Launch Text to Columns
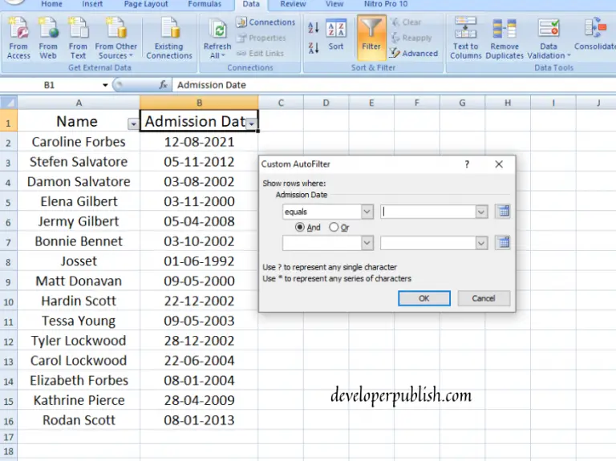This screenshot has height=461, width=616. point(465,38)
